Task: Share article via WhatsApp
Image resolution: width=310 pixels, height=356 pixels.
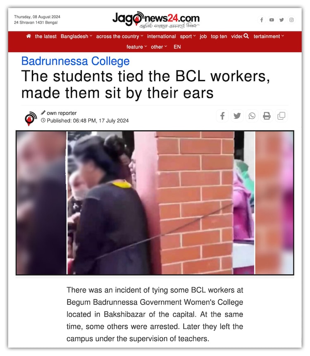Action: (x=252, y=116)
